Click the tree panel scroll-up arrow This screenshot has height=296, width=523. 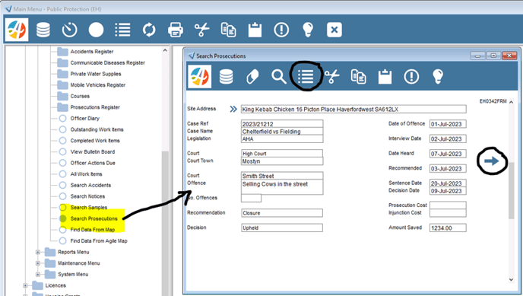pos(165,50)
